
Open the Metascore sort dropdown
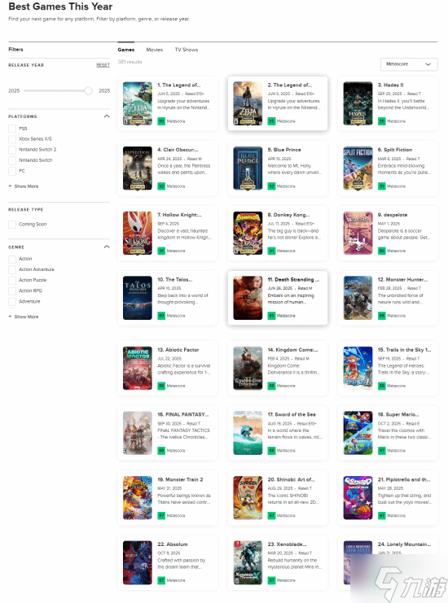coord(409,64)
